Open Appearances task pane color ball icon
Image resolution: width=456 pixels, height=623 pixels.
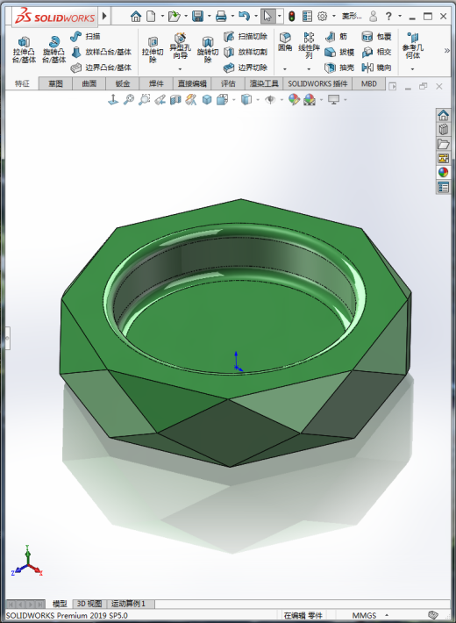coord(444,173)
